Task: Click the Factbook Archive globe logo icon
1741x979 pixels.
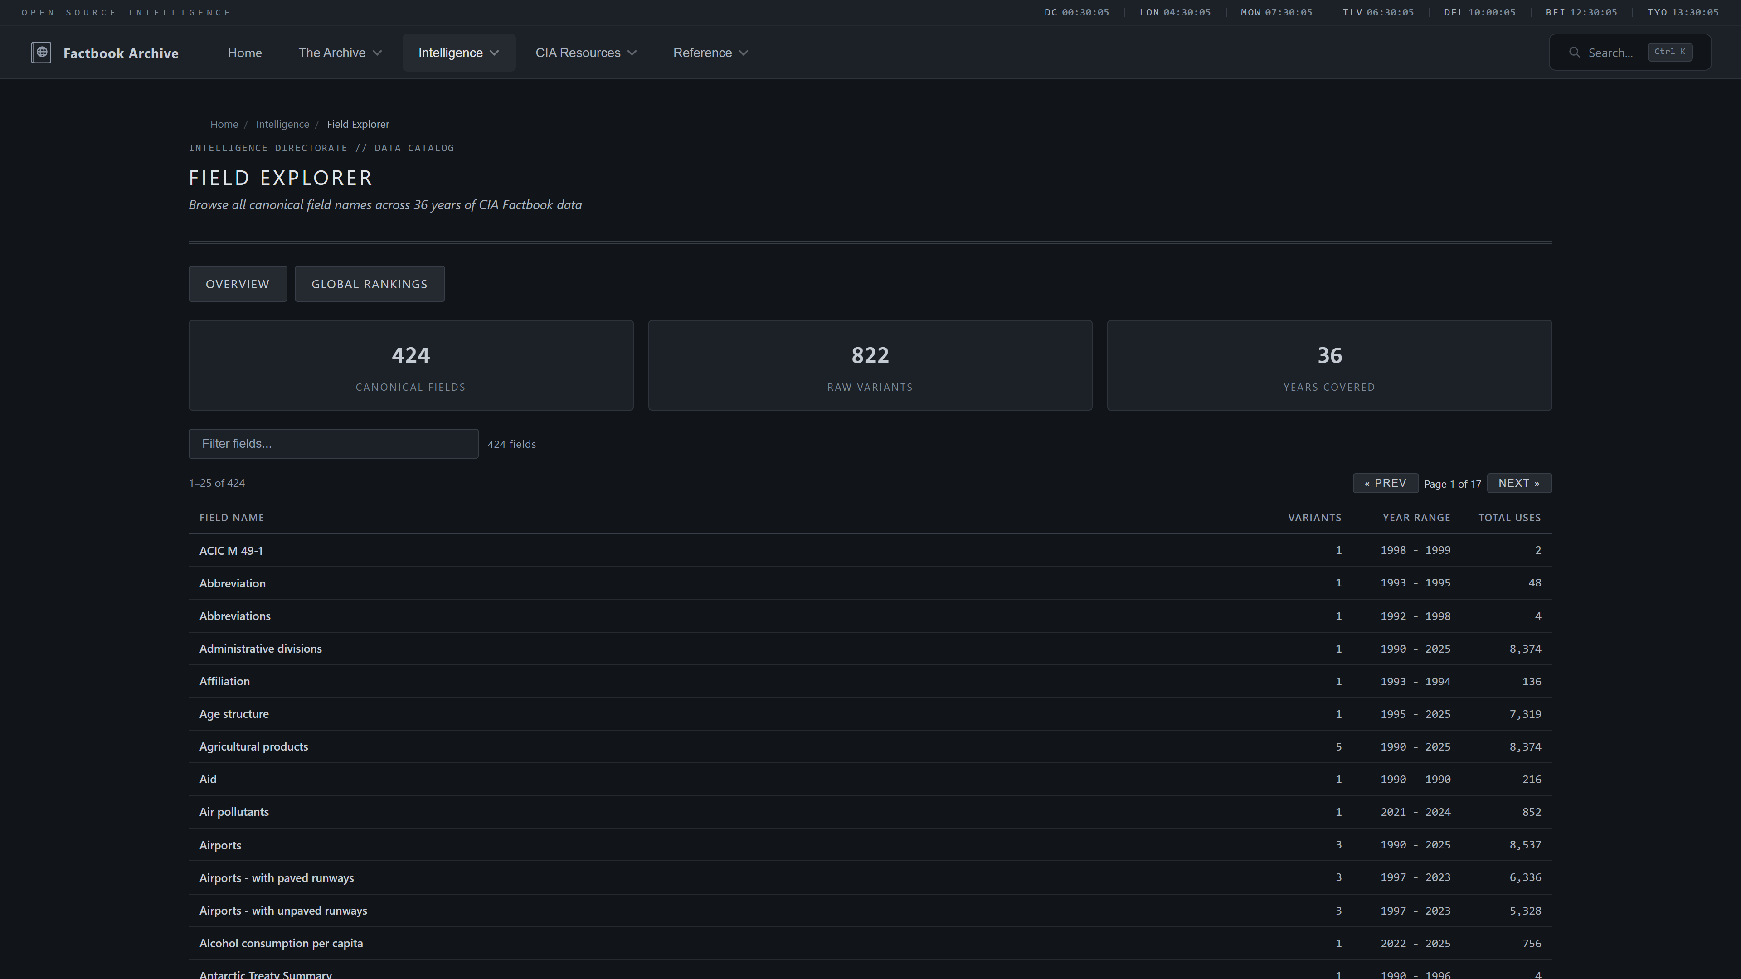Action: coord(40,53)
